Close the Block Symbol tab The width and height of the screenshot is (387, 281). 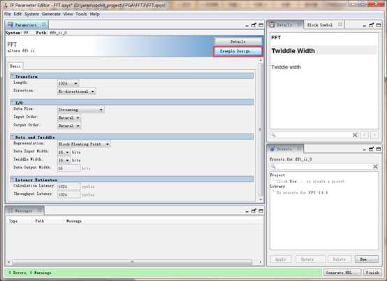pyautogui.click(x=340, y=24)
